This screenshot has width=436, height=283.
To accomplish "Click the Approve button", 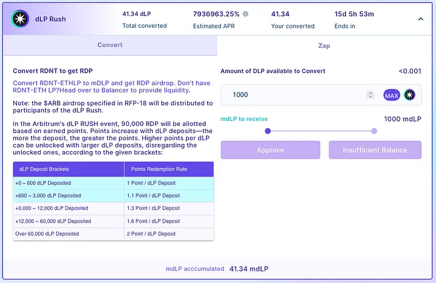I will click(270, 150).
